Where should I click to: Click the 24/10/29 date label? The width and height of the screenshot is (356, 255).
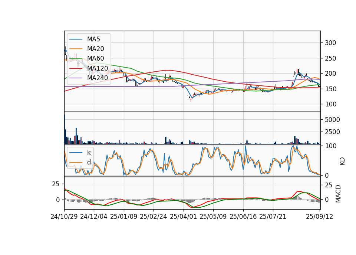(x=64, y=217)
